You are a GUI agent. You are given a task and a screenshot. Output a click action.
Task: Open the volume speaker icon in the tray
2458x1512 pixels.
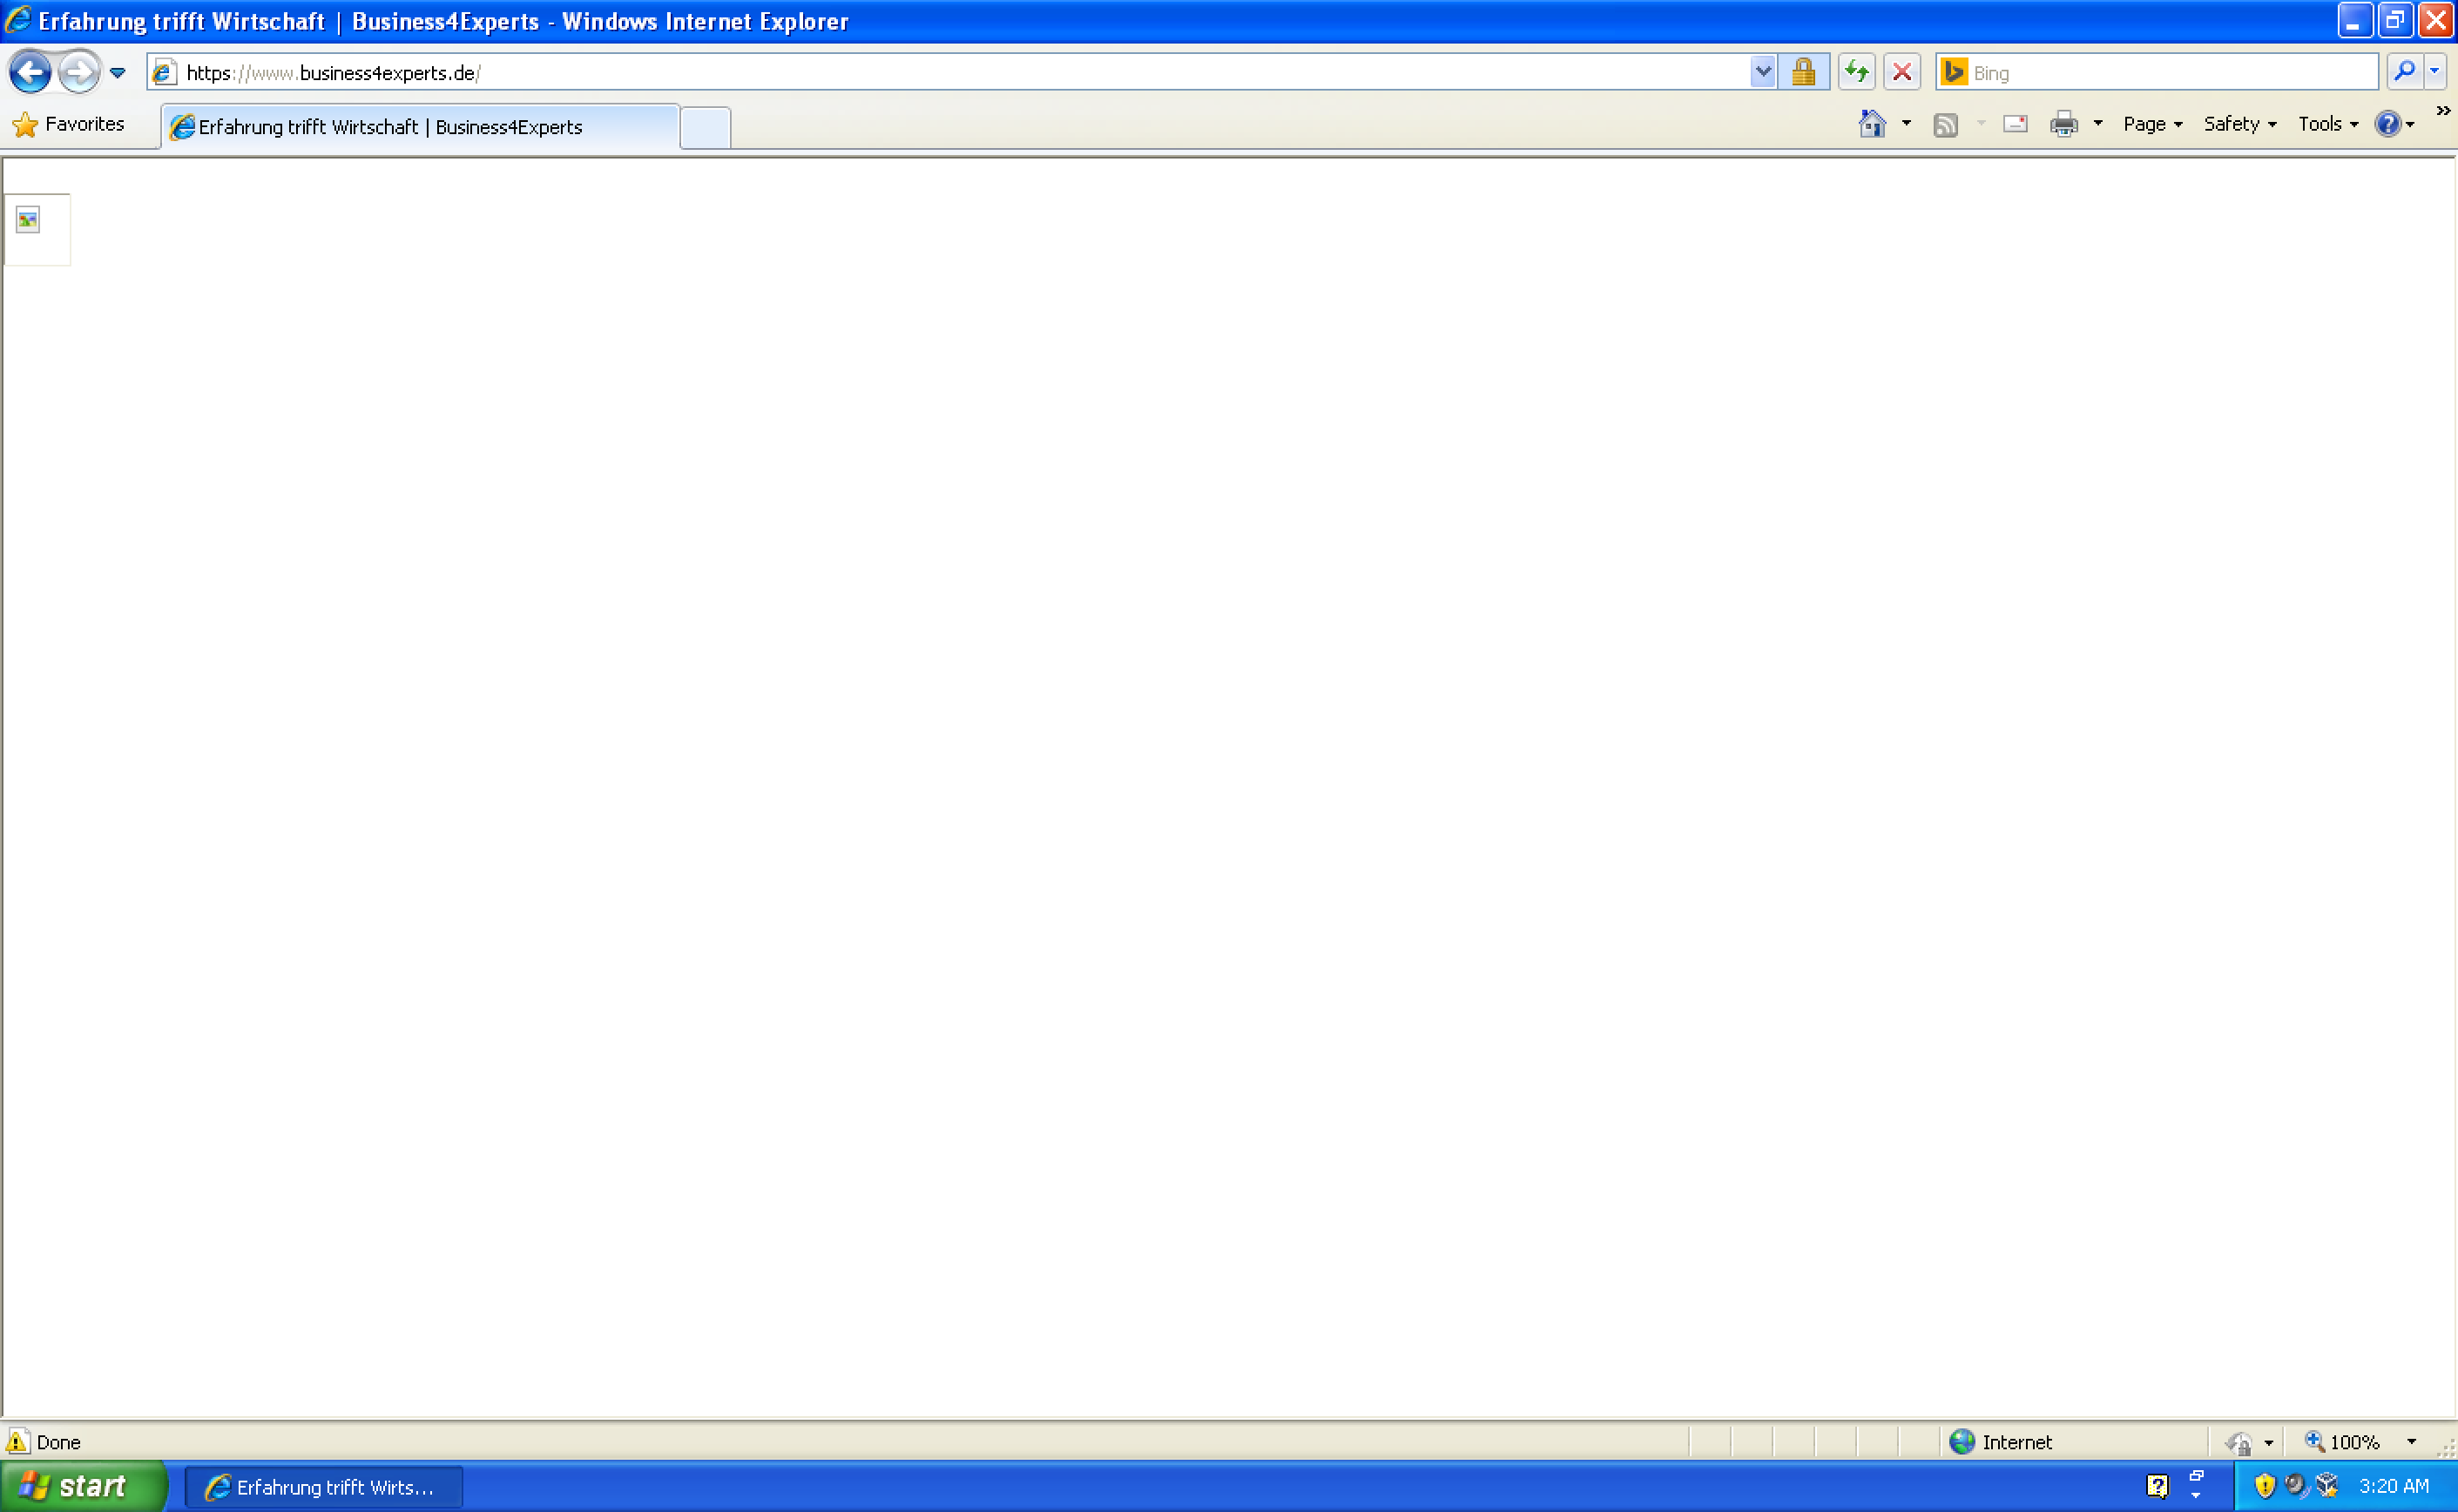point(2296,1486)
